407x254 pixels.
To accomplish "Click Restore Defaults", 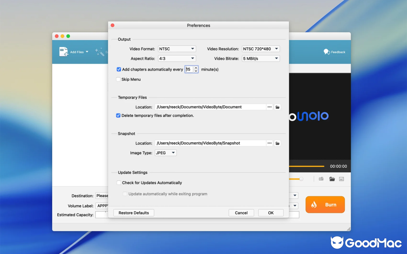I will 134,212.
